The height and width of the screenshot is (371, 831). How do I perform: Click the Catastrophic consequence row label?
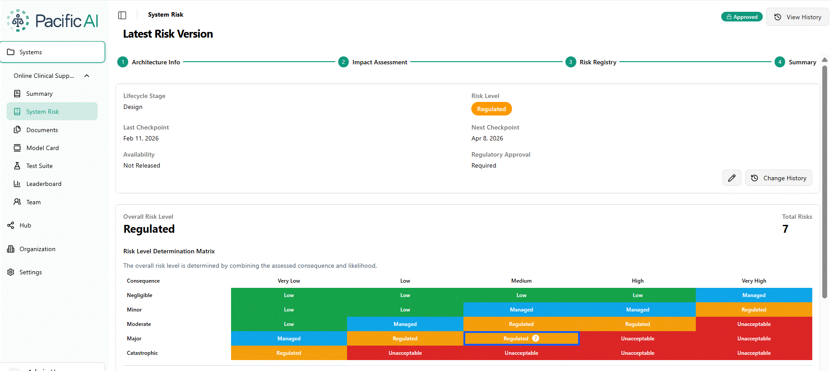(x=142, y=353)
